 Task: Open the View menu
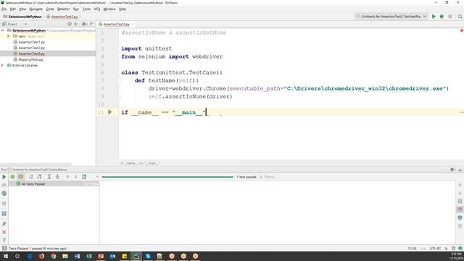(22, 9)
